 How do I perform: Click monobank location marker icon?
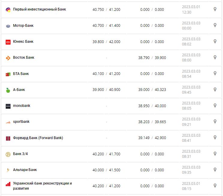(x=215, y=106)
